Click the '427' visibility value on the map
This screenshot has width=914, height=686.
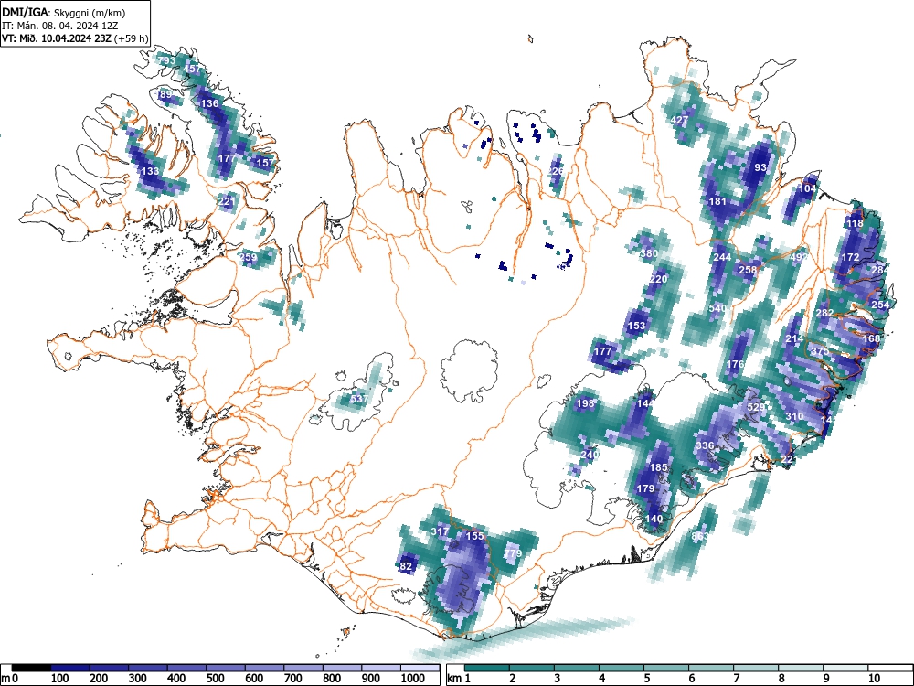680,120
